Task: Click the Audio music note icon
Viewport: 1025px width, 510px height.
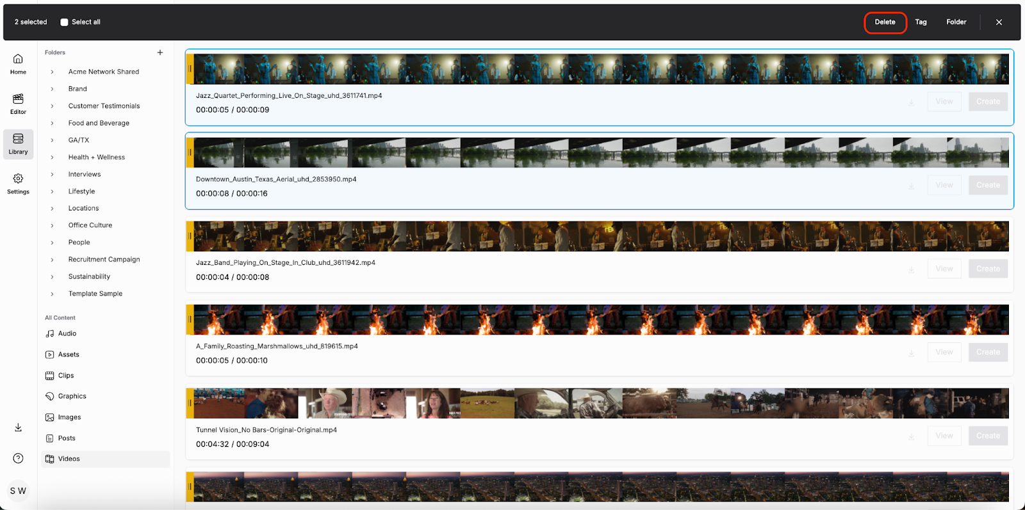Action: [x=50, y=333]
